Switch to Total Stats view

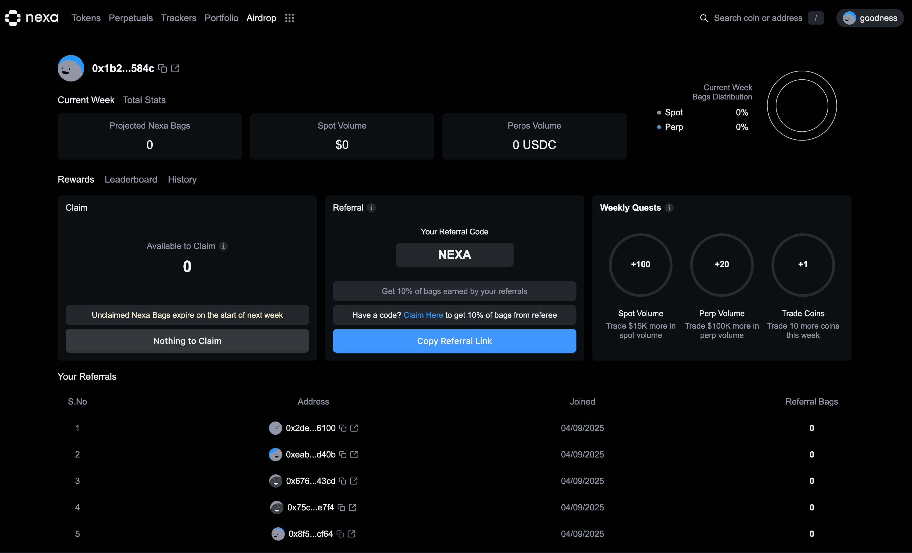(x=144, y=100)
